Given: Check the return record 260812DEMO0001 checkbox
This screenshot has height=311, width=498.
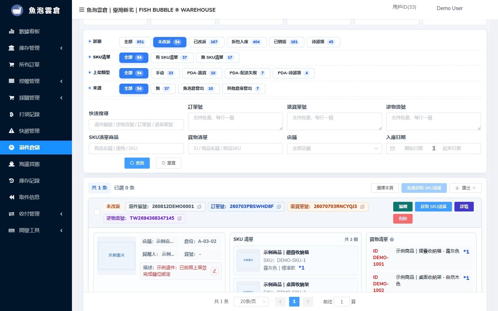Looking at the screenshot, I should point(97,212).
